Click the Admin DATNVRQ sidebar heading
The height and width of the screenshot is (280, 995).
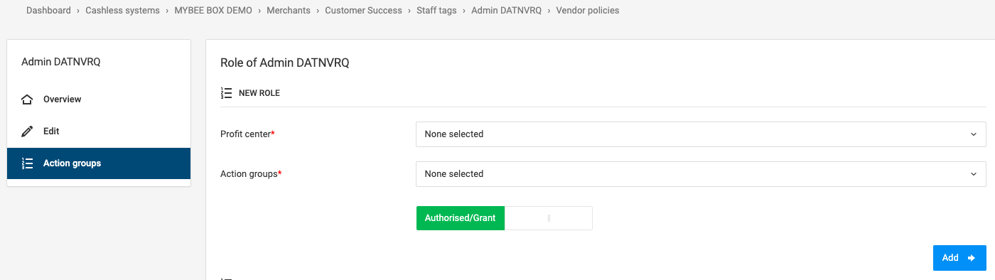pos(61,62)
